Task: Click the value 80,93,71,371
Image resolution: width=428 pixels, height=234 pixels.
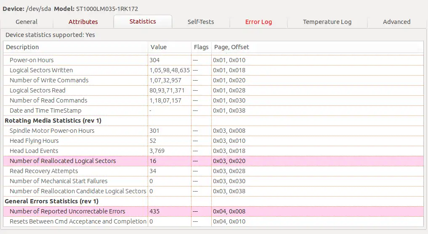Action: 167,90
